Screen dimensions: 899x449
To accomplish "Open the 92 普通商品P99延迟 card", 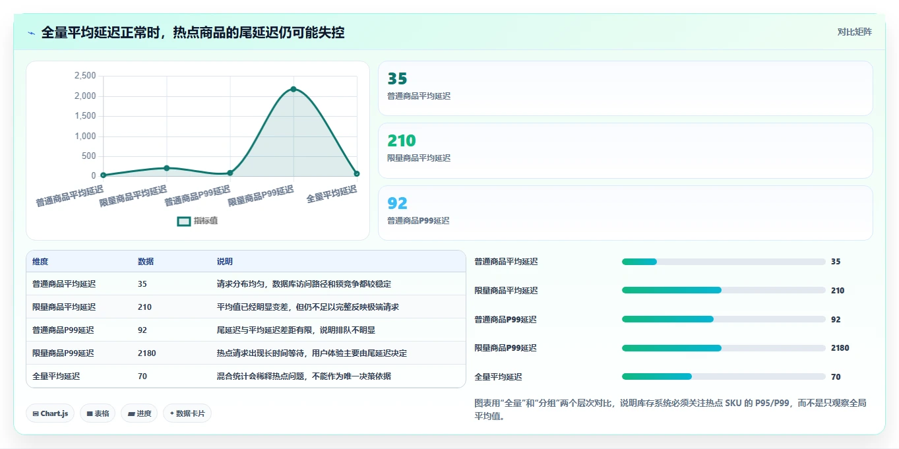I will click(625, 213).
